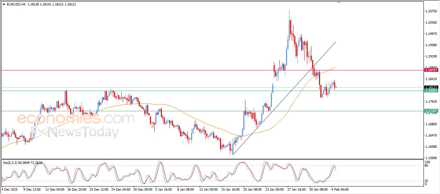Select the black 1.18121 current price tag
The image size is (440, 194).
click(x=431, y=87)
